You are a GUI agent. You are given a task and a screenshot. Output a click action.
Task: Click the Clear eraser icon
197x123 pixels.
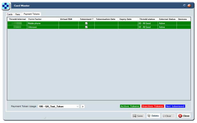[x=164, y=116]
